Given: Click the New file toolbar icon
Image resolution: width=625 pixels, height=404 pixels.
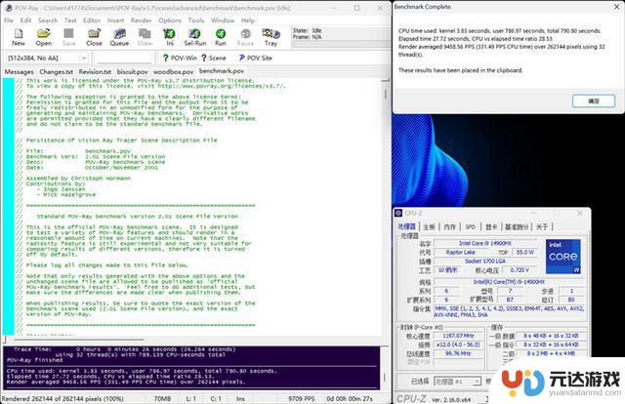Looking at the screenshot, I should pyautogui.click(x=18, y=37).
